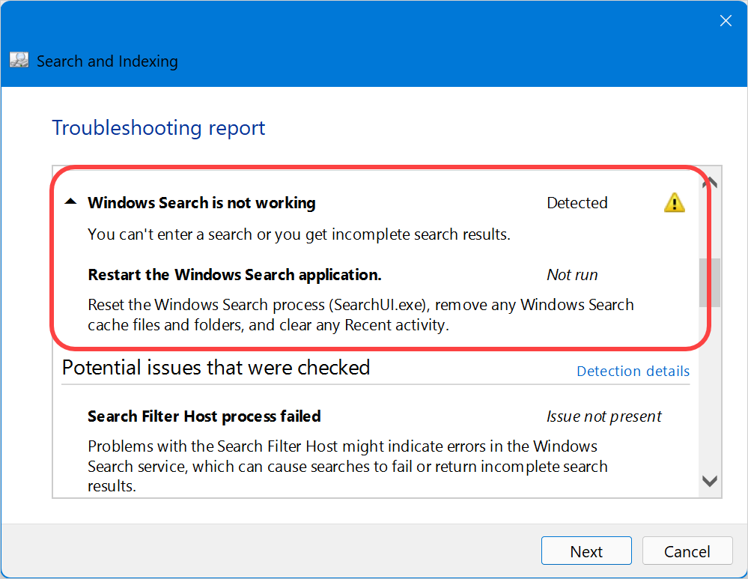Click the Troubleshooting report title
This screenshot has width=748, height=579.
159,128
